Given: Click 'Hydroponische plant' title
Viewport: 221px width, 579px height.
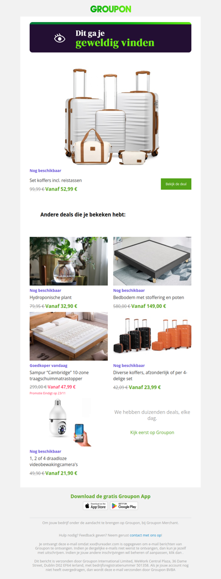Looking at the screenshot, I should (x=51, y=297).
